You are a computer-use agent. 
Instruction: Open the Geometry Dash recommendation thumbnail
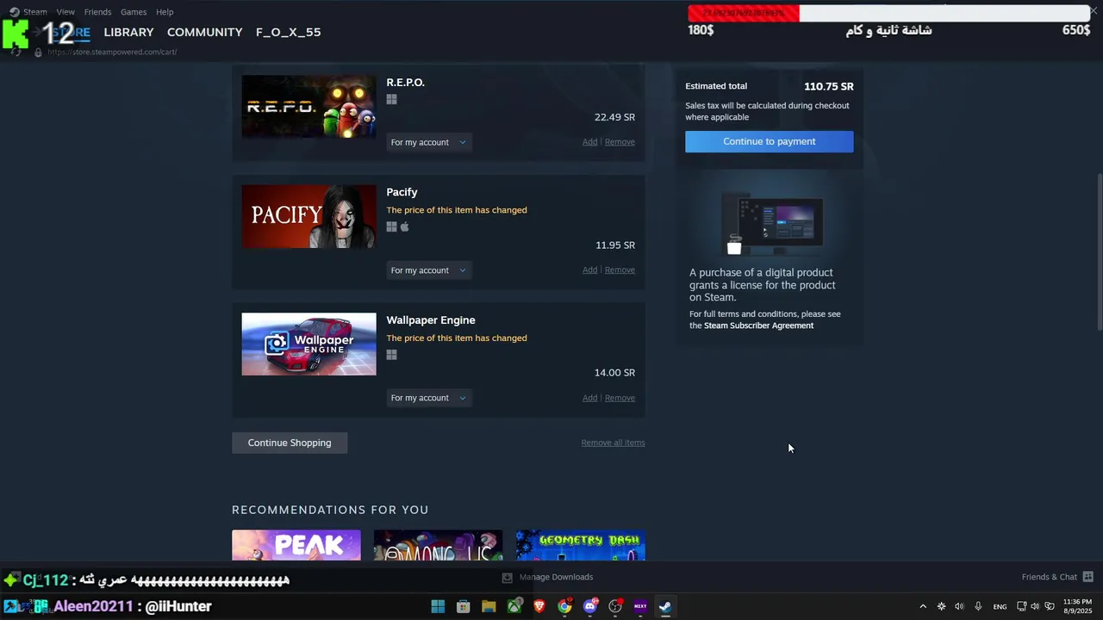pyautogui.click(x=581, y=545)
